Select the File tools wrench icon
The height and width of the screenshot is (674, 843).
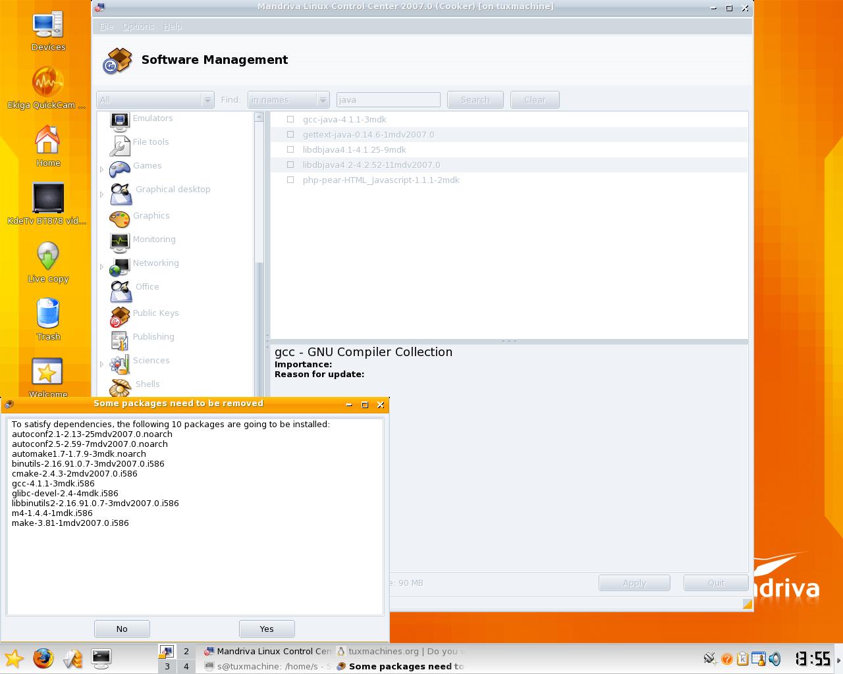click(x=119, y=145)
